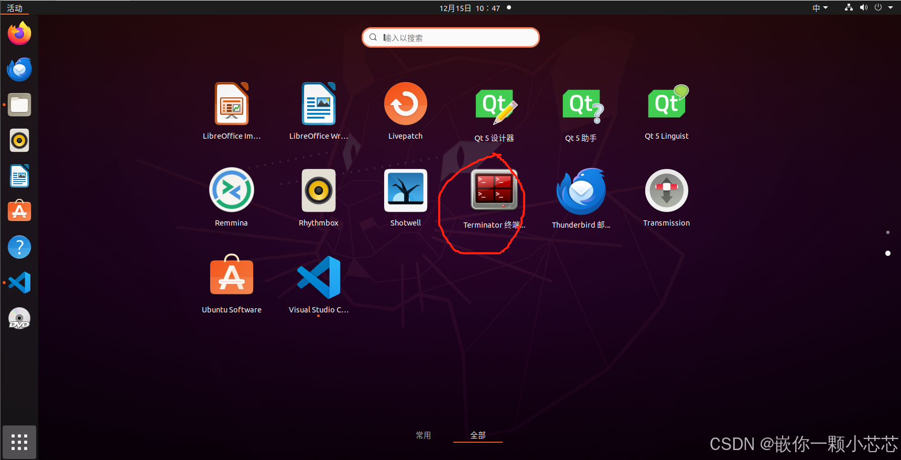Open the DVD disc in dock
The height and width of the screenshot is (460, 901).
[x=19, y=318]
